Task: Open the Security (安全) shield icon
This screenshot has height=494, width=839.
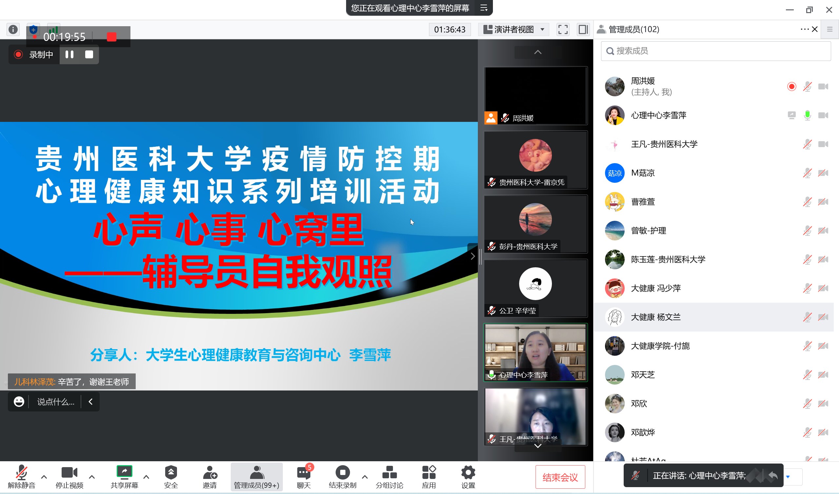Action: [x=171, y=473]
